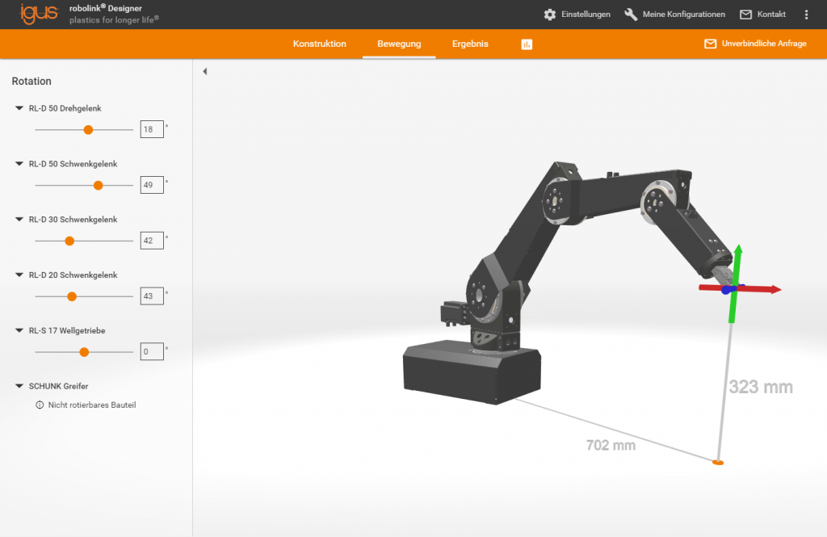Collapse the RL-D 50 Schwenkgelenk section

tap(19, 164)
